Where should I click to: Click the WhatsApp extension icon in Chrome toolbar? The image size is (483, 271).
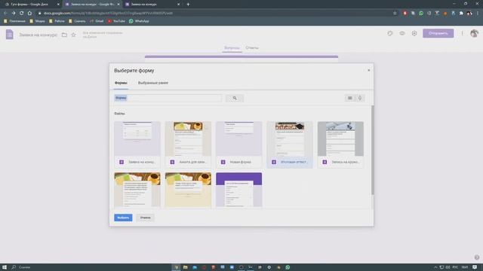pos(421,14)
